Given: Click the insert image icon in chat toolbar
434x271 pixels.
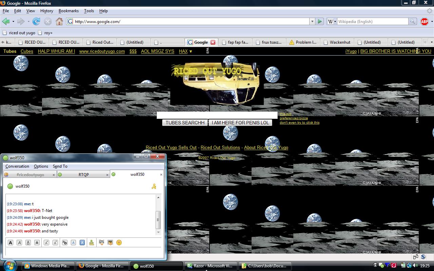Looking at the screenshot, I should click(110, 243).
